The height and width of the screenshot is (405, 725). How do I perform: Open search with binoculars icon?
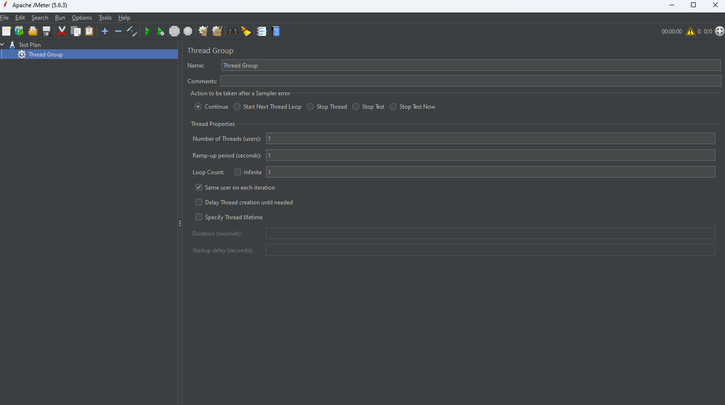233,31
